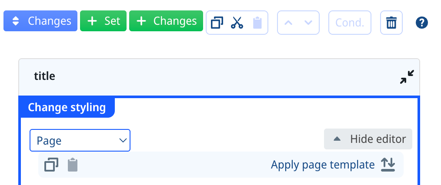Click the trash delete icon
441x185 pixels.
pos(391,23)
